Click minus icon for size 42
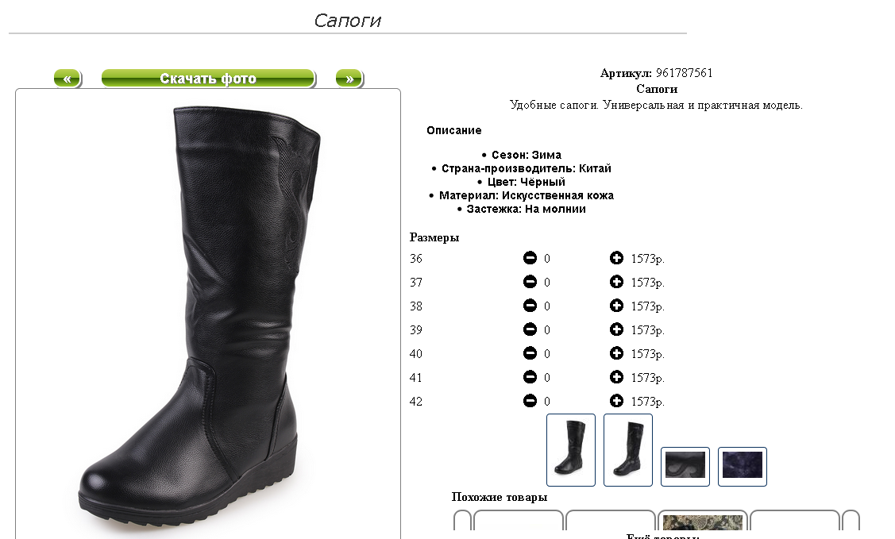The width and height of the screenshot is (895, 539). coord(530,401)
